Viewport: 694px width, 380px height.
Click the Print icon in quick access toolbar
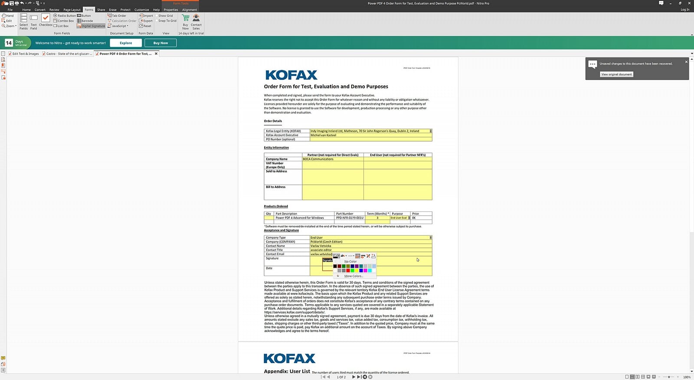click(16, 3)
